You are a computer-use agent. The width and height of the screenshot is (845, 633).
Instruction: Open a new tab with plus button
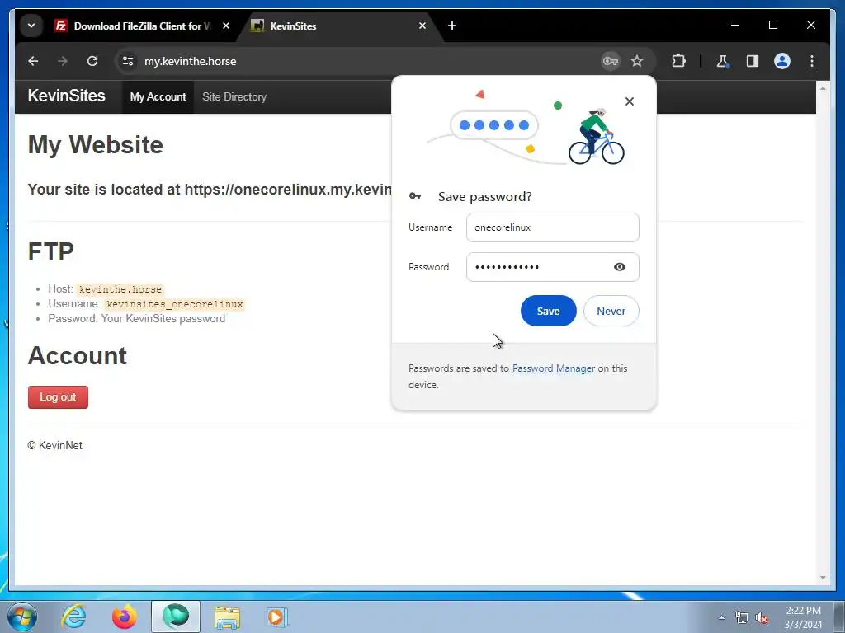[x=452, y=26]
